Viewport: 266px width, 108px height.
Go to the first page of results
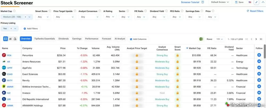tap(247, 39)
